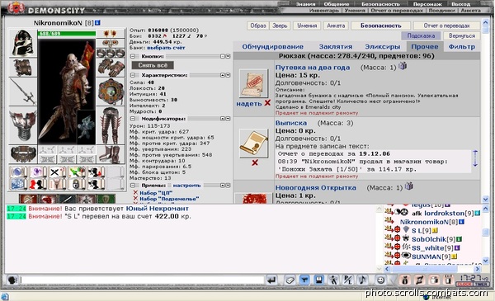Remove the Набор "ЦП" set
This screenshot has width=495, height=301.
[135, 192]
